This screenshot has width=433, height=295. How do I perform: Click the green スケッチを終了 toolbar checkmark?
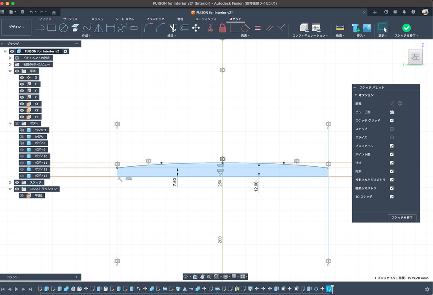tap(406, 28)
